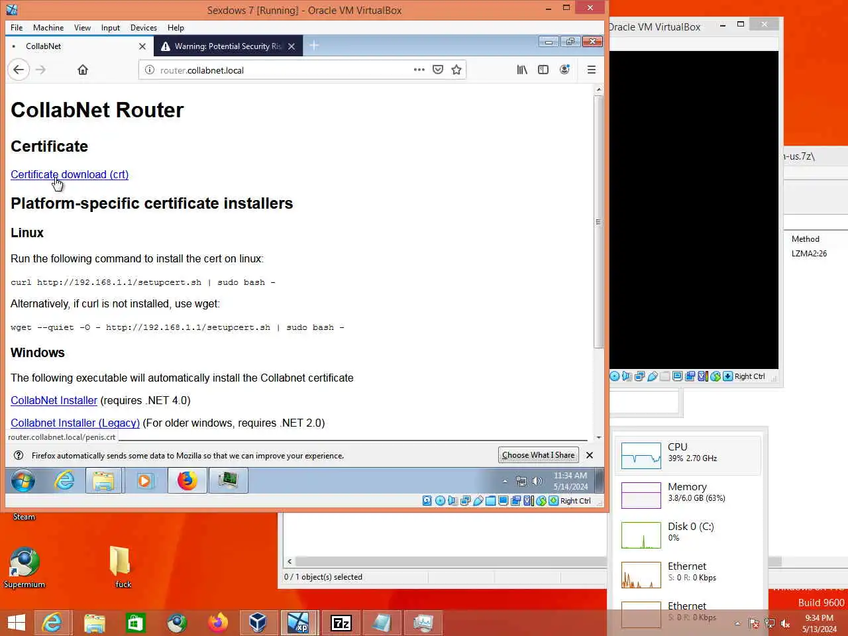This screenshot has height=636, width=848.
Task: Click the CollabNet Installer link
Action: [x=54, y=400]
